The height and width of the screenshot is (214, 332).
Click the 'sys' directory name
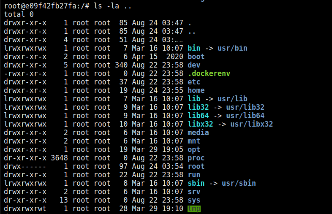point(194,200)
